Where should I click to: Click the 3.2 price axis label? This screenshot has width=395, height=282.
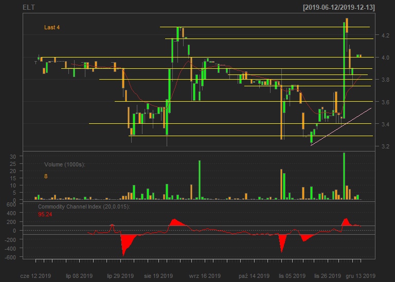coord(385,146)
